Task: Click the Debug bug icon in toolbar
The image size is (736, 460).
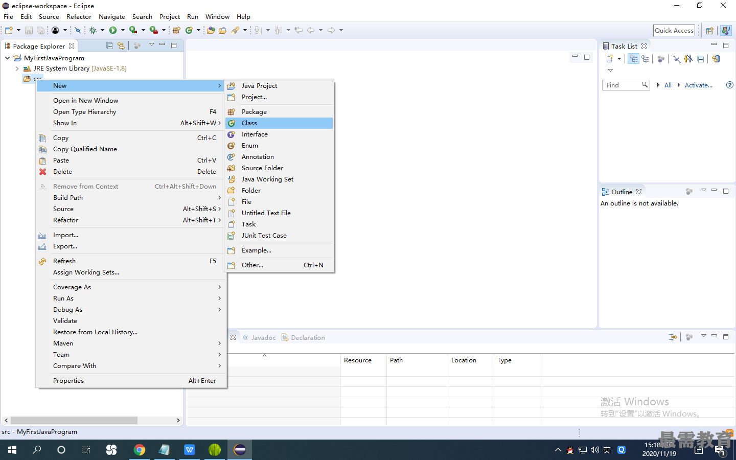Action: coord(93,30)
